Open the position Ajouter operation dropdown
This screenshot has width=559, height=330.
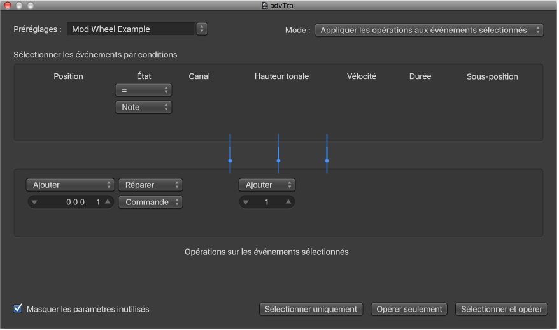[x=70, y=185]
